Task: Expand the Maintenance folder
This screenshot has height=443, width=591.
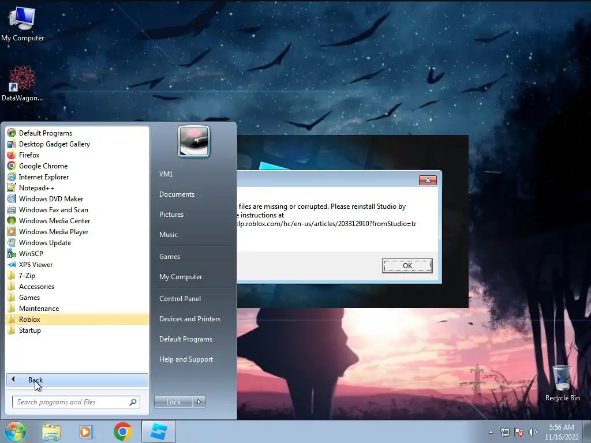Action: tap(77, 308)
